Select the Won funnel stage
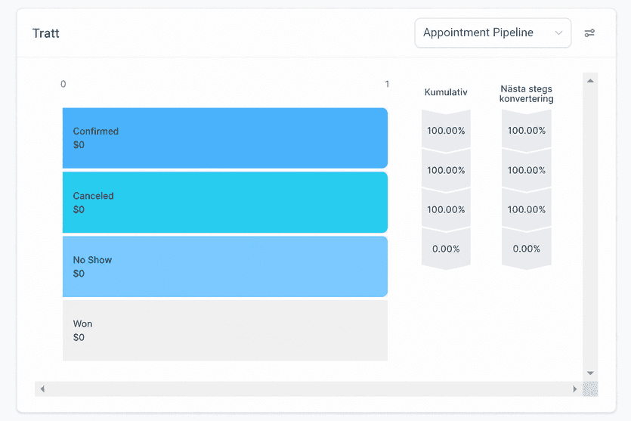 [x=225, y=330]
